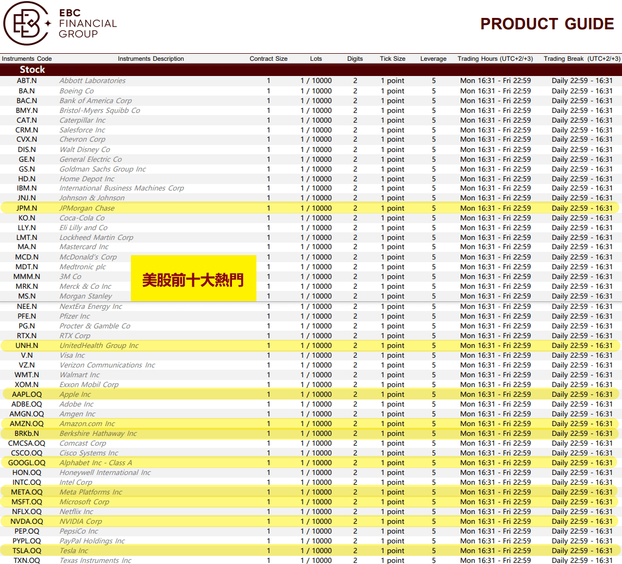Select the RTX.N instrument code
622x564 pixels.
point(27,335)
